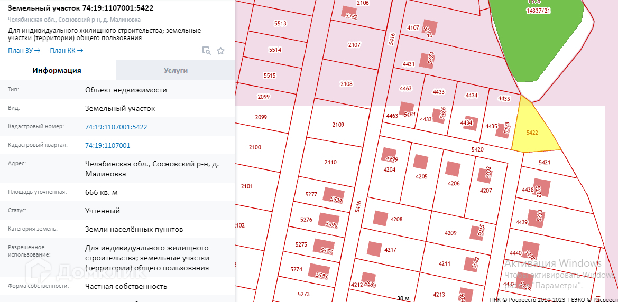618x302 pixels.
Task: Click the Частная собственность ownership value
Action: click(x=126, y=286)
